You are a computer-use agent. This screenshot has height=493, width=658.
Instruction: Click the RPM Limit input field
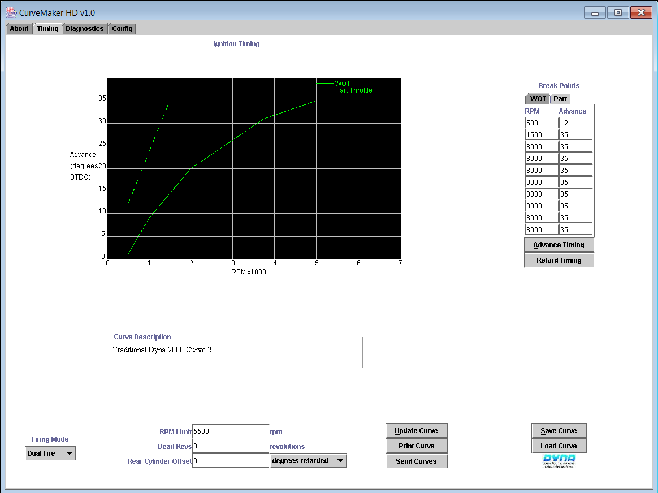(x=230, y=431)
